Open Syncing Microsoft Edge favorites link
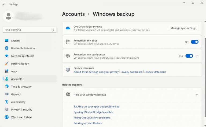Viewport: 206px width, 127px height. pyautogui.click(x=93, y=112)
